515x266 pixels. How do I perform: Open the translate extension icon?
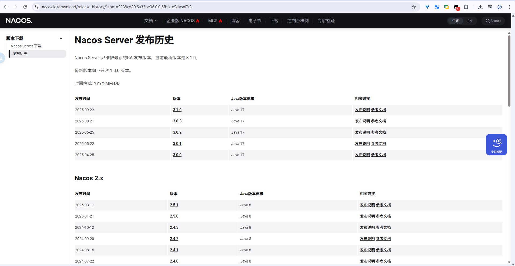click(437, 7)
